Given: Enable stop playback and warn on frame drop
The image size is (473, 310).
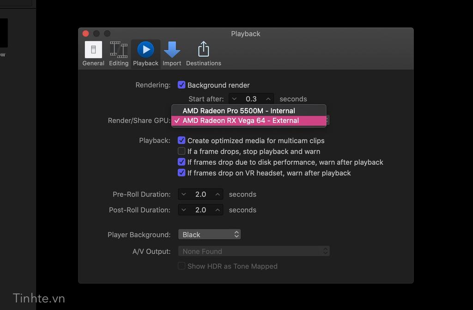Looking at the screenshot, I should (181, 151).
